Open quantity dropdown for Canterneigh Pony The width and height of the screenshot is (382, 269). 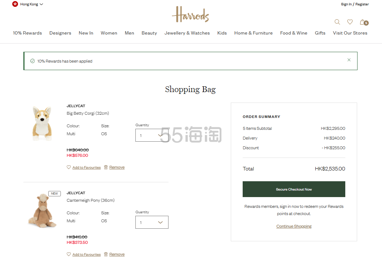pyautogui.click(x=152, y=222)
